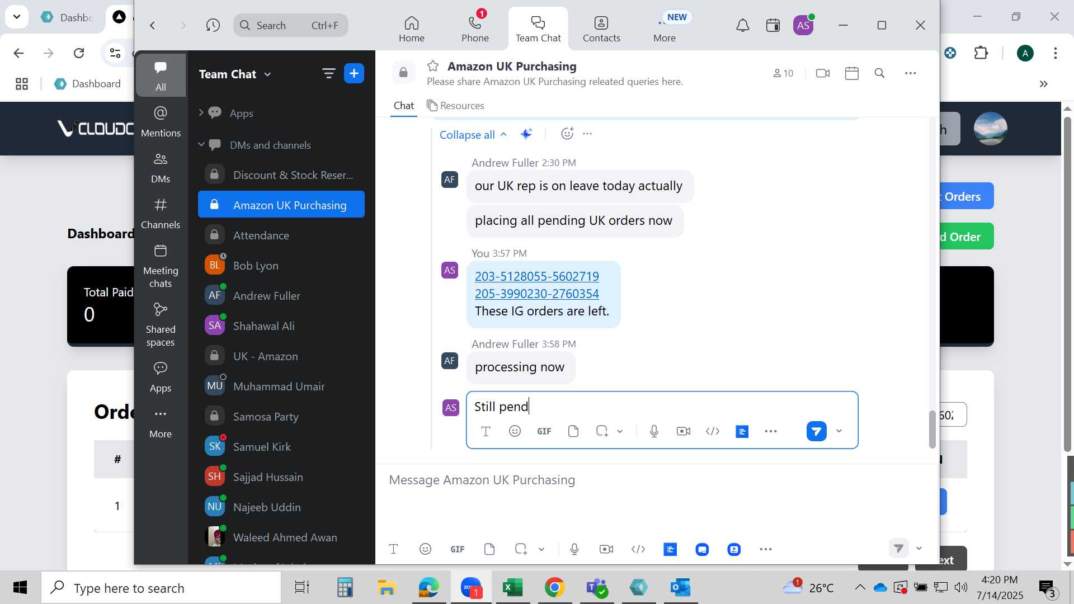Open the Mentions sidebar view
This screenshot has width=1074, height=604.
[161, 121]
